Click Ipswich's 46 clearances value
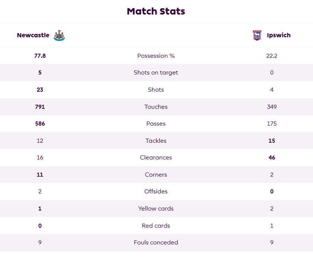 point(272,158)
